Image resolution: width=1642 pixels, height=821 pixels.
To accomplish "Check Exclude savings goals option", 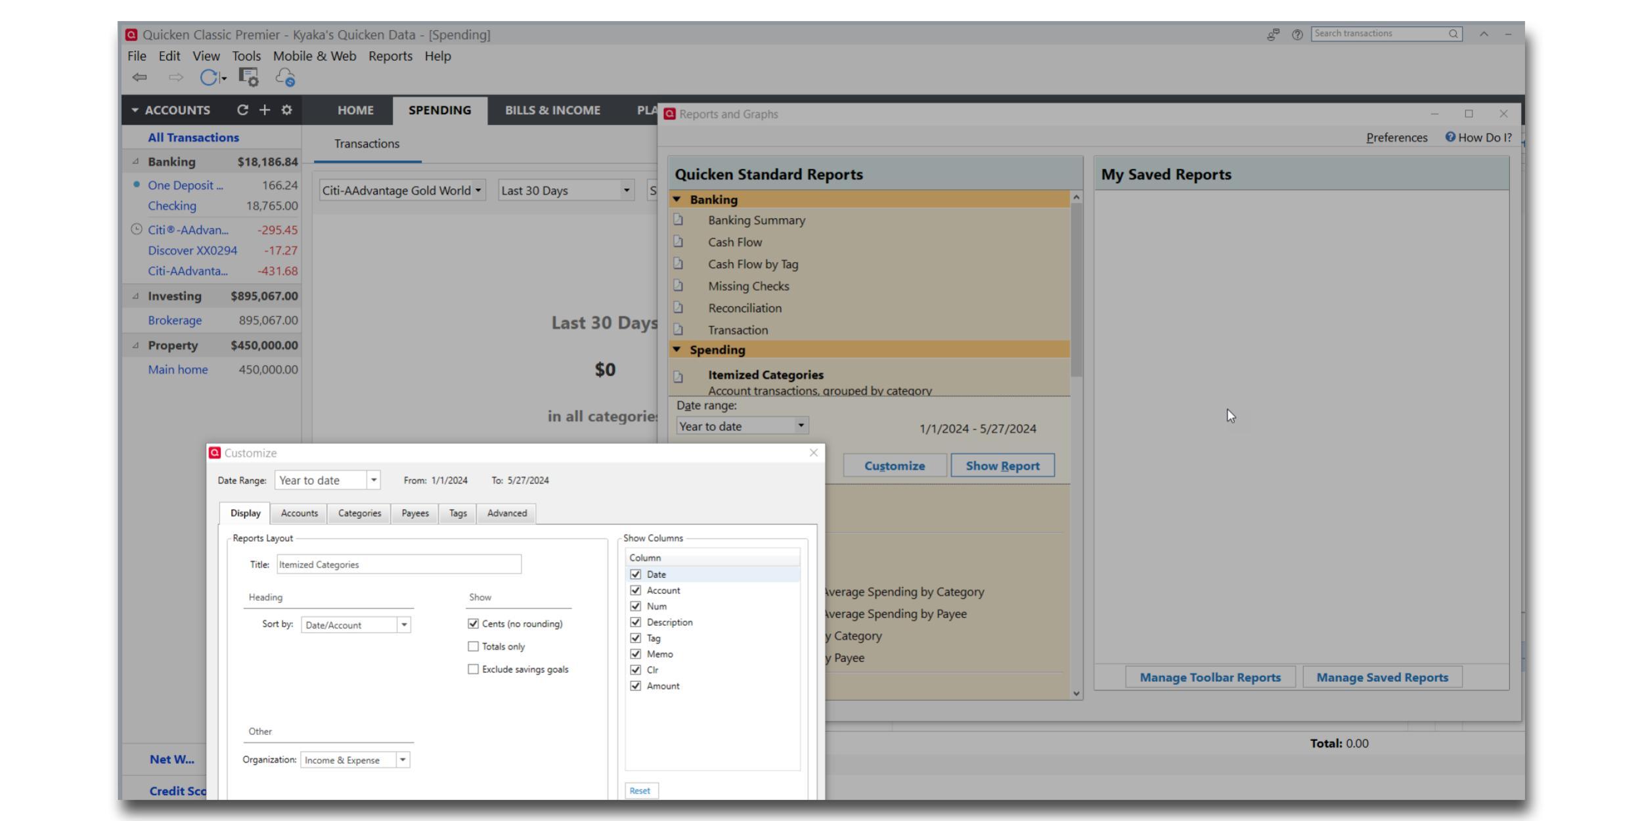I will [473, 669].
